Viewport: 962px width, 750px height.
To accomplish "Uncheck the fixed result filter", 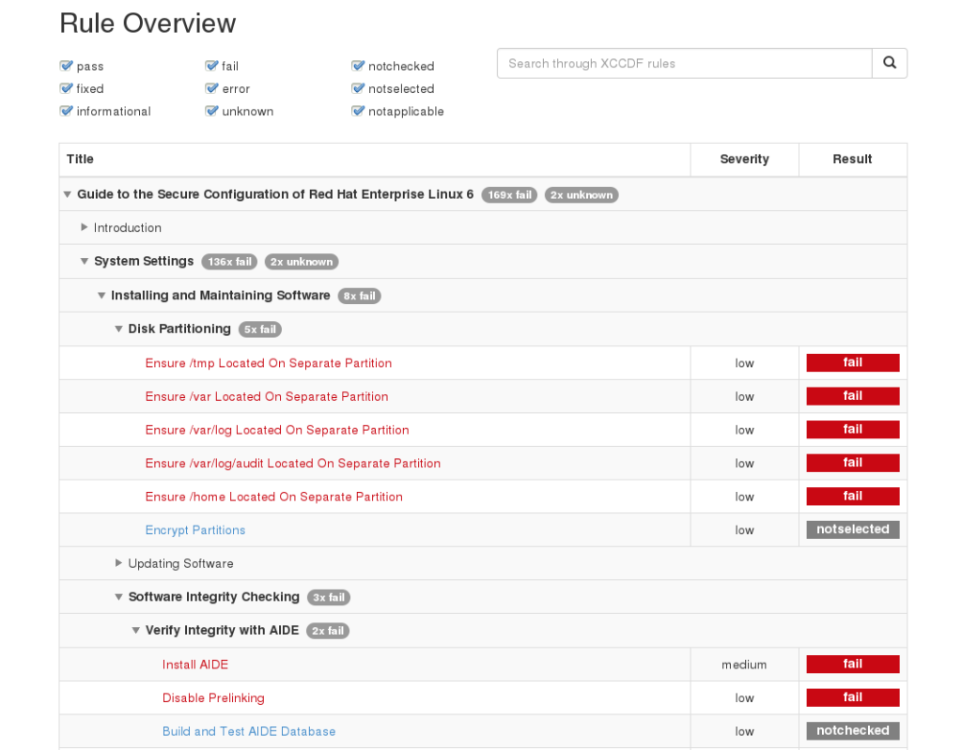I will point(67,88).
